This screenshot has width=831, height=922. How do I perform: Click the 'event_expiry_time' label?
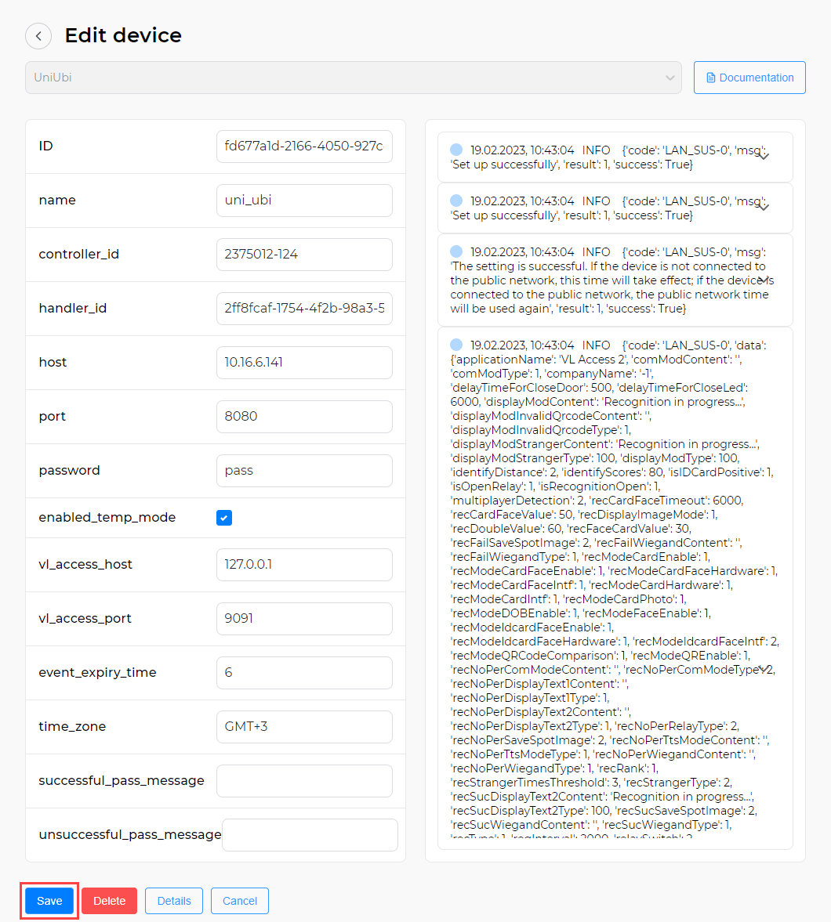(x=98, y=673)
